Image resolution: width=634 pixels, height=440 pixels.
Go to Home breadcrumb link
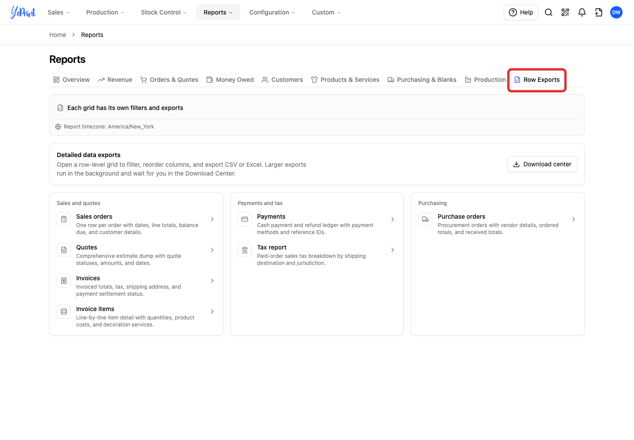tap(58, 35)
